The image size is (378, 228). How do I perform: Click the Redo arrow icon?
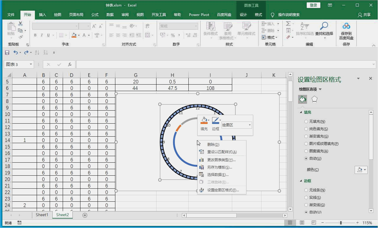(26, 52)
